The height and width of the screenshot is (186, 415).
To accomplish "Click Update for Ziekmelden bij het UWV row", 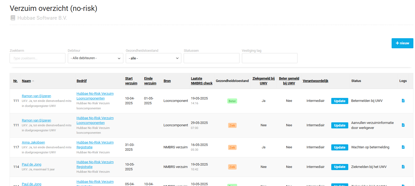I will (x=339, y=167).
